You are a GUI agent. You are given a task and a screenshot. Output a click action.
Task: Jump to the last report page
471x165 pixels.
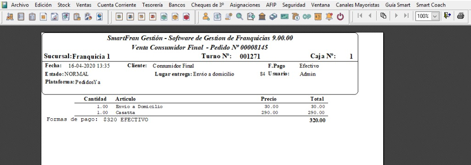tap(406, 16)
